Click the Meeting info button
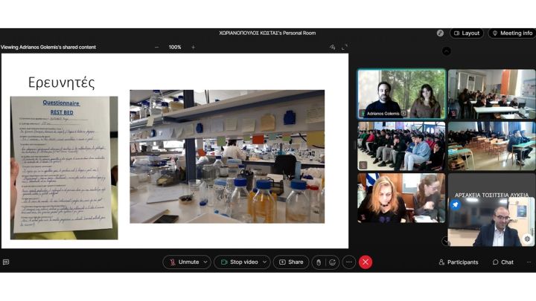The width and height of the screenshot is (536, 301). point(511,33)
